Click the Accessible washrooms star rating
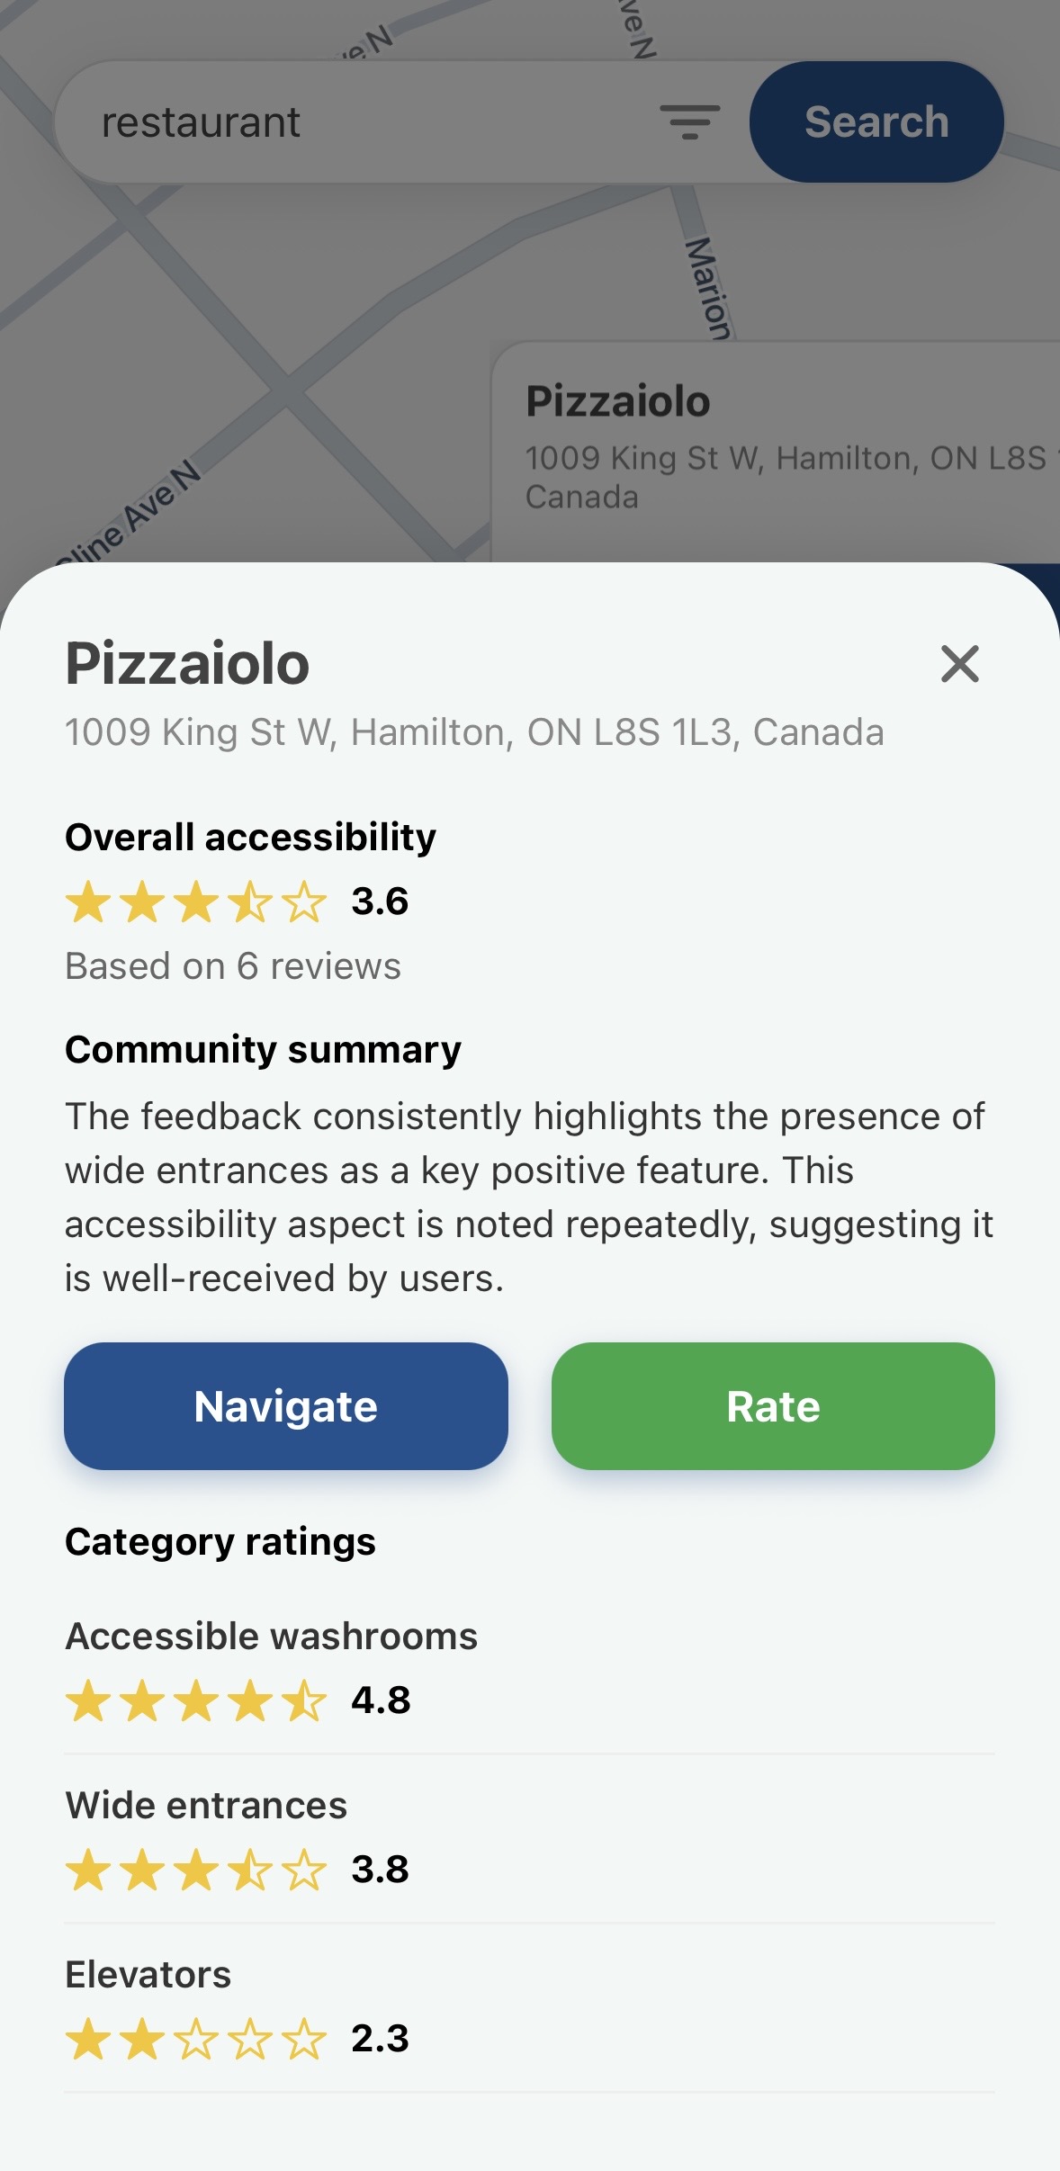 coord(196,1701)
